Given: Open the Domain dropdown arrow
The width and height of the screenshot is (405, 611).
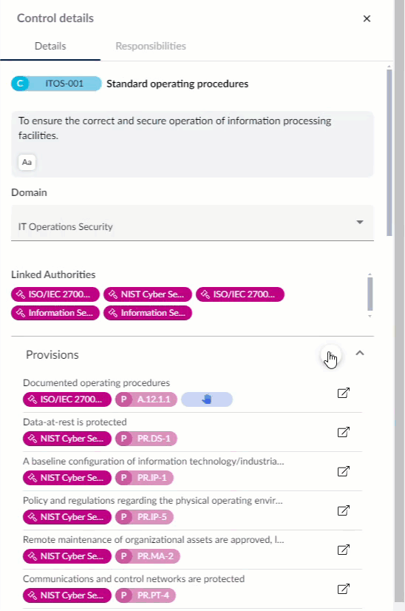Looking at the screenshot, I should click(360, 222).
